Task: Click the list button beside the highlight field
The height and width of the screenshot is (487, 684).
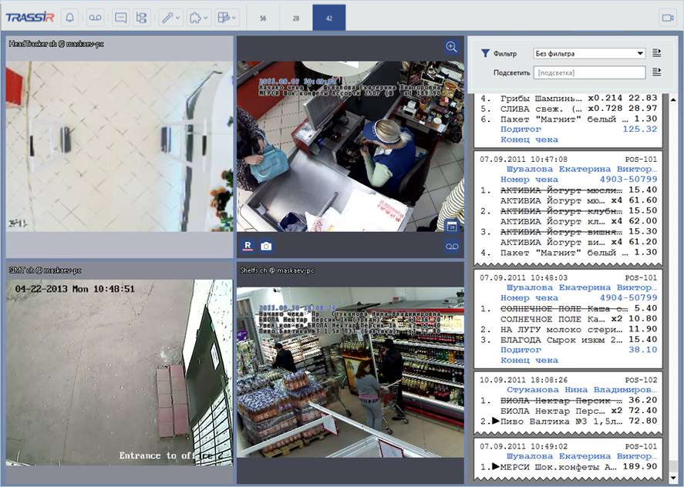Action: pos(657,72)
